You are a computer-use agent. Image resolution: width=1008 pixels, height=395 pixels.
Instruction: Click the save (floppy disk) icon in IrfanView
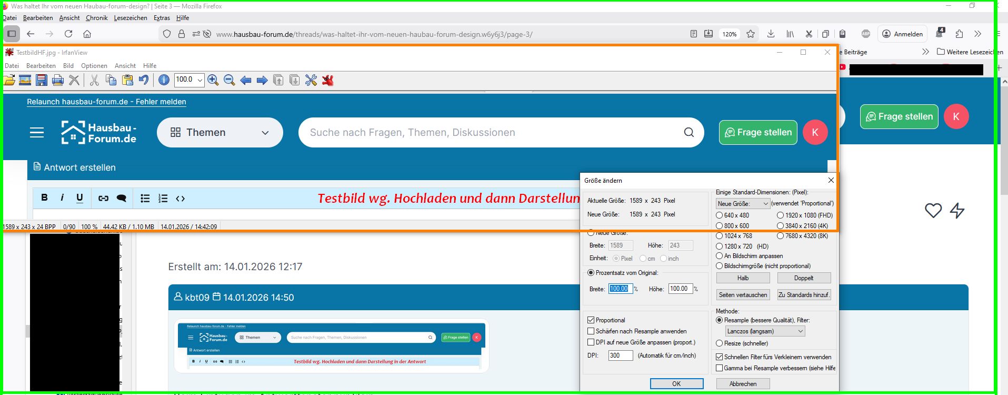point(42,80)
